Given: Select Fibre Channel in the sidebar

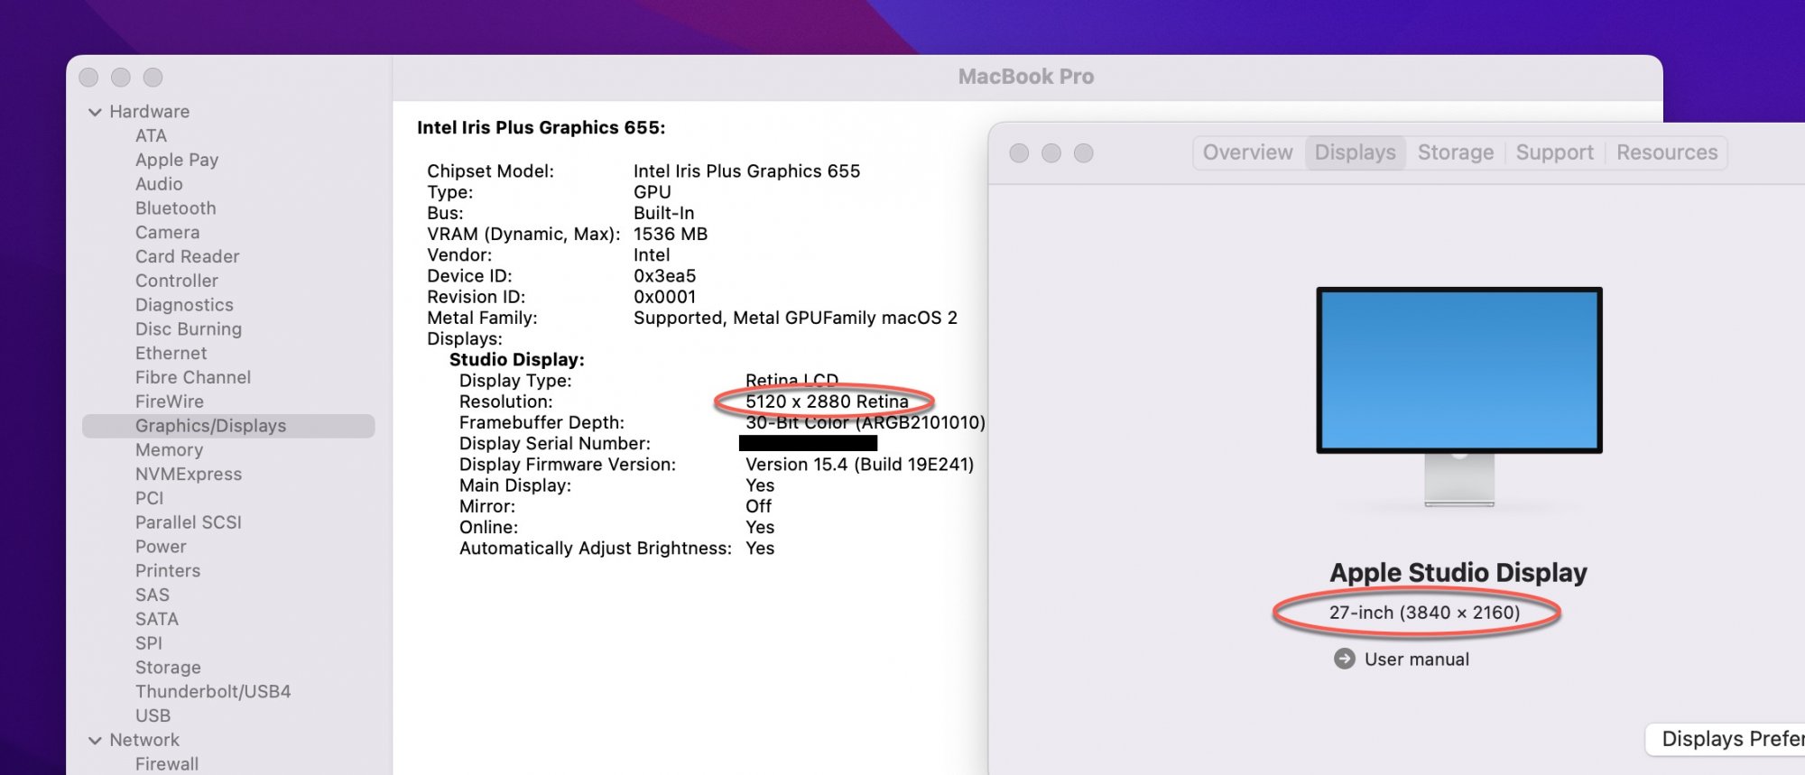Looking at the screenshot, I should click(193, 378).
